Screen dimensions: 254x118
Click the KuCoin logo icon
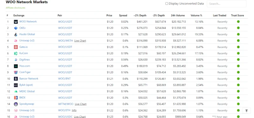(16, 53)
